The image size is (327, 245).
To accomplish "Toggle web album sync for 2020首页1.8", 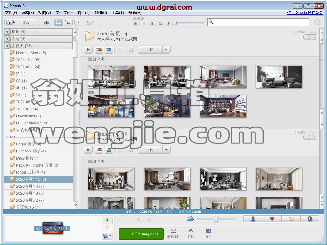I will (x=310, y=137).
